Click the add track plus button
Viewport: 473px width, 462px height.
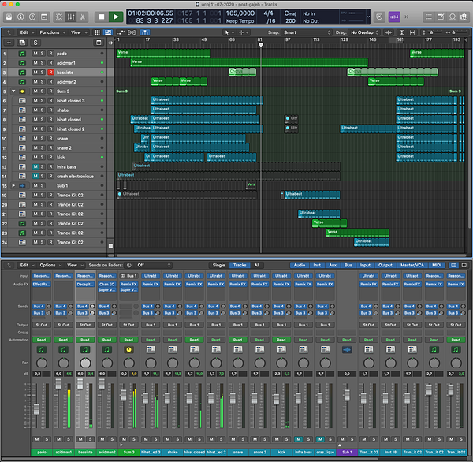tap(9, 42)
